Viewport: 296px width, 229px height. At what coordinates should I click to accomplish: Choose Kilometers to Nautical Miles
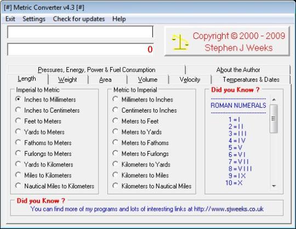click(x=152, y=186)
